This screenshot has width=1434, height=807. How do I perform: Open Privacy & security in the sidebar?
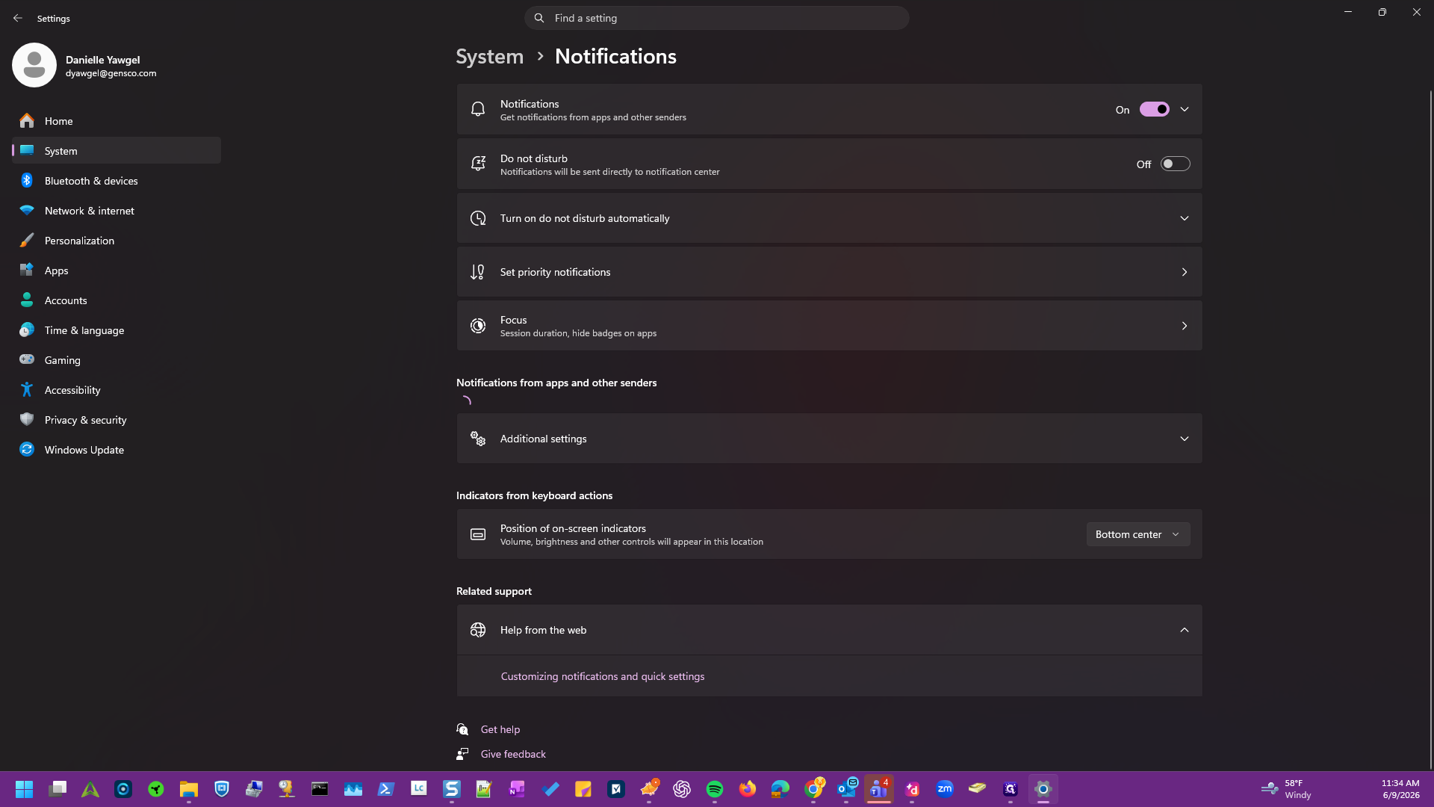click(117, 420)
